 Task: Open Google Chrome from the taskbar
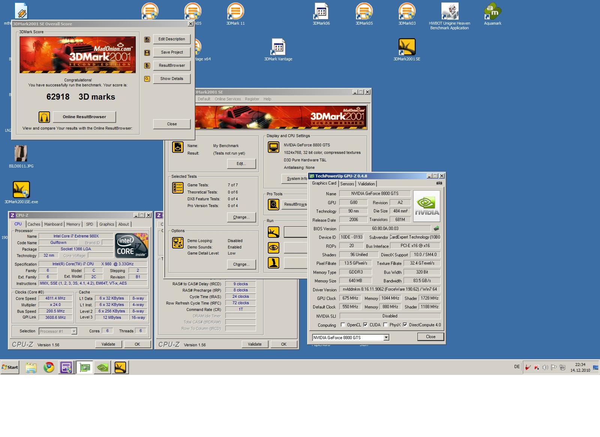(x=49, y=368)
